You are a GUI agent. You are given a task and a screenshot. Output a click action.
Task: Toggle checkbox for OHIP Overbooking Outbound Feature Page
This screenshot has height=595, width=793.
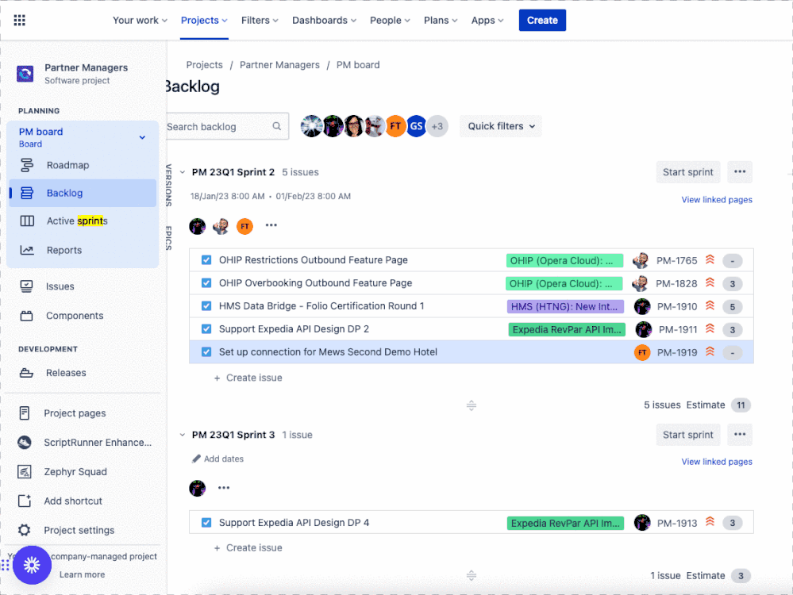click(x=206, y=283)
